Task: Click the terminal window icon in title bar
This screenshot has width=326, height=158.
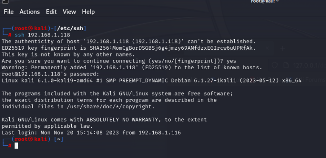Action: 6,1
